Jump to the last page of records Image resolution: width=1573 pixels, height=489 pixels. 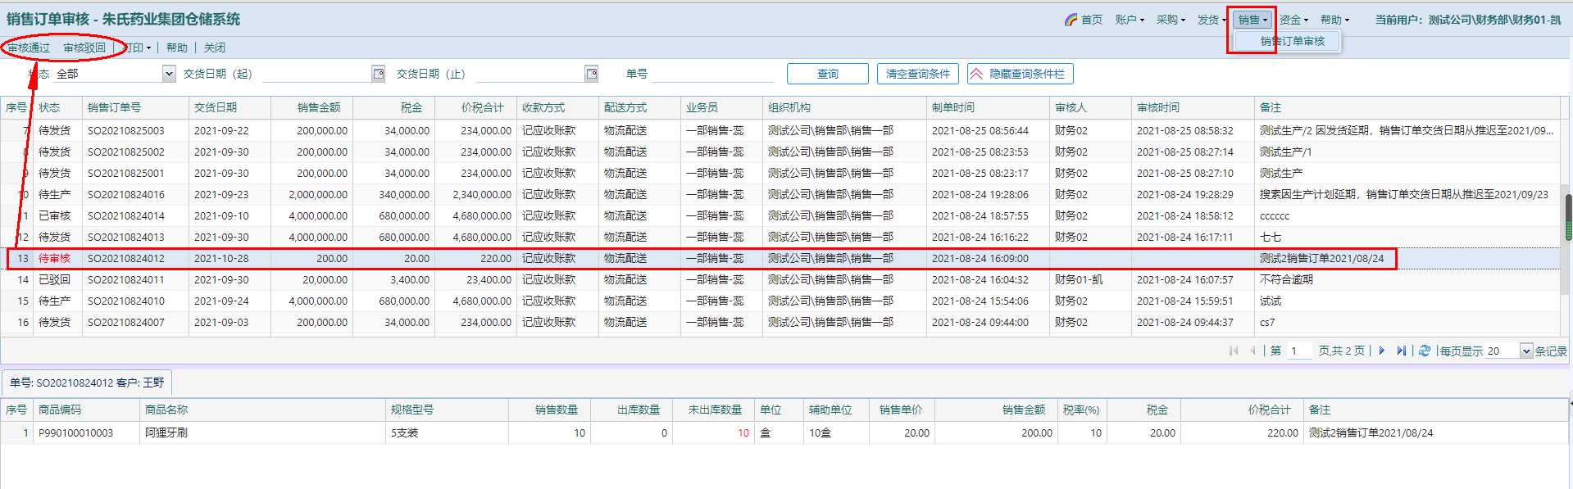[x=1401, y=351]
